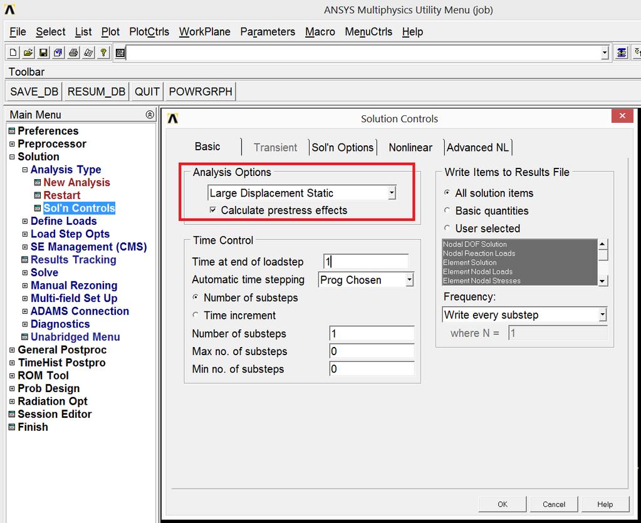
Task: Select Basic quantities radio button
Action: tap(447, 210)
